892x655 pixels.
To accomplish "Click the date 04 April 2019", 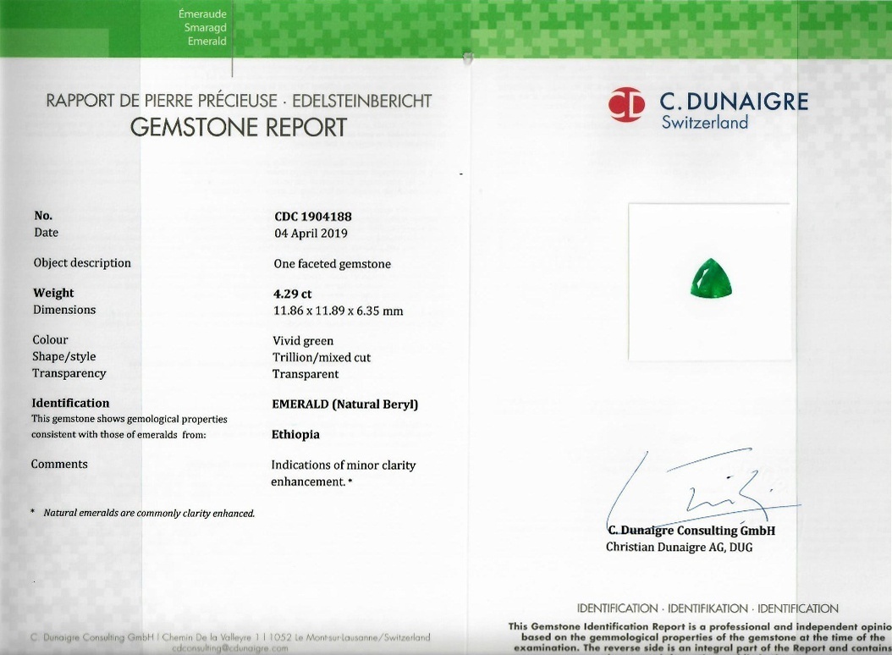I will (x=311, y=234).
